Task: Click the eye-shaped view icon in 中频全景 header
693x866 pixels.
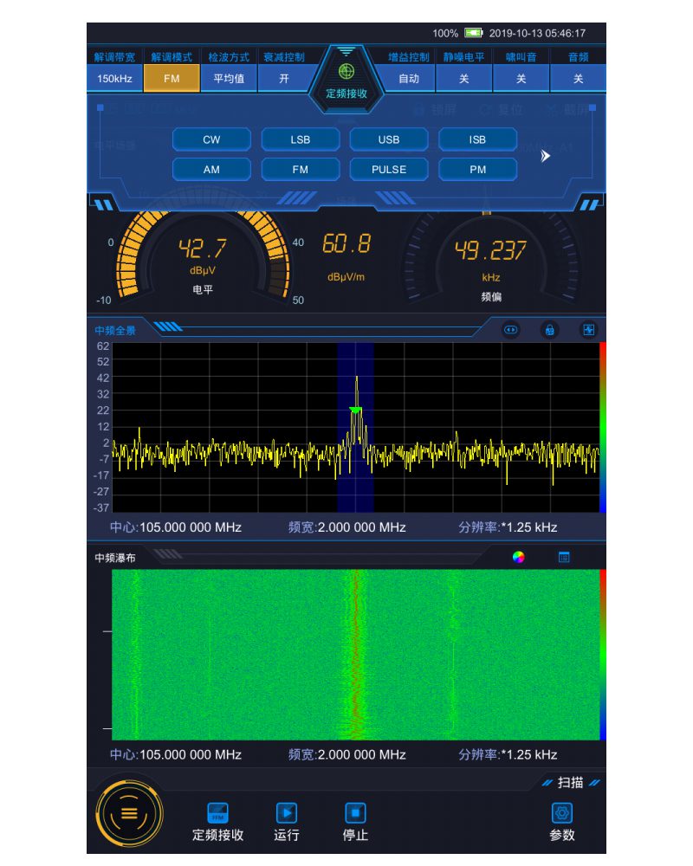Action: pos(511,330)
